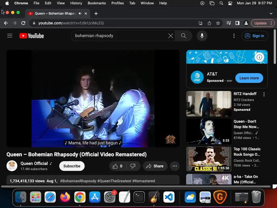
Task: Expand the video description box
Action: [93, 180]
